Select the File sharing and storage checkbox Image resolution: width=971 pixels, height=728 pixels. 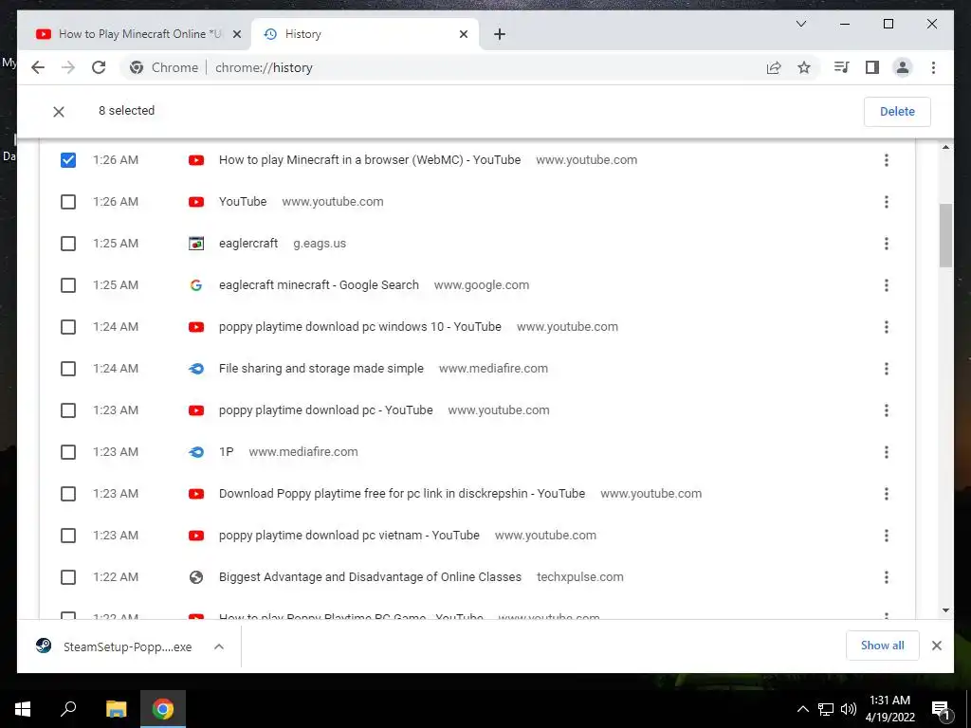[68, 369]
